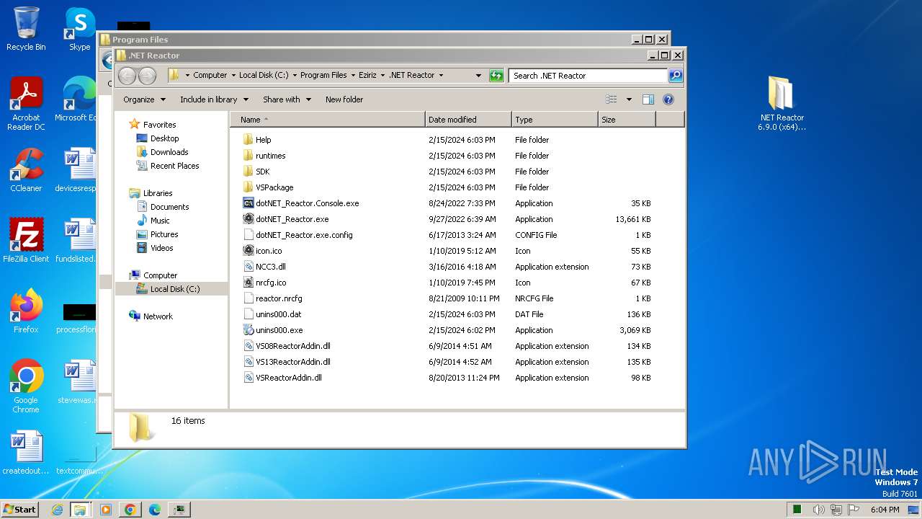Expand Computer breadcrumb arrow
This screenshot has width=922, height=519.
[x=232, y=76]
